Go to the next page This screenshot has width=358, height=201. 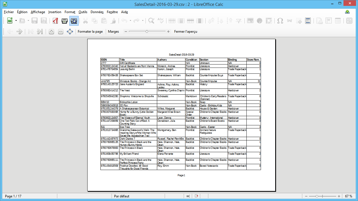[19, 32]
